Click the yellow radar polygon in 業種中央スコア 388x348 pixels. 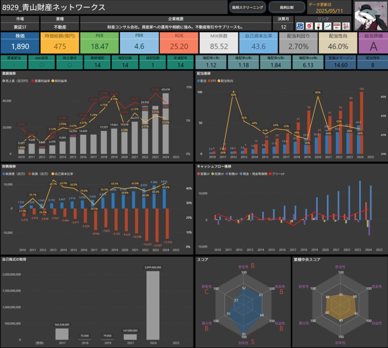click(341, 307)
